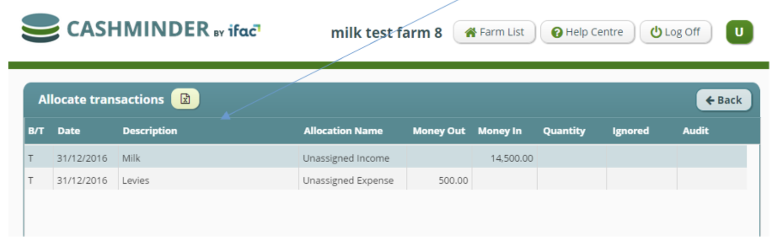Go Back from Allocate transactions
The height and width of the screenshot is (241, 783).
coord(723,100)
